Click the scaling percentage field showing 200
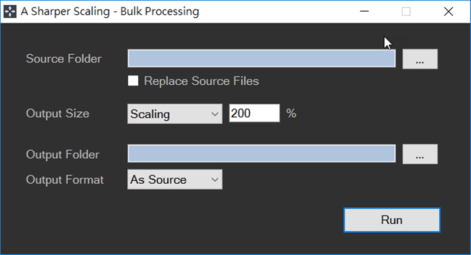The width and height of the screenshot is (471, 255). (254, 114)
